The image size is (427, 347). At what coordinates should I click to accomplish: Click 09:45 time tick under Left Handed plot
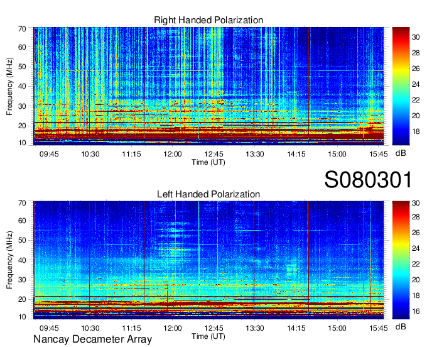click(x=49, y=328)
